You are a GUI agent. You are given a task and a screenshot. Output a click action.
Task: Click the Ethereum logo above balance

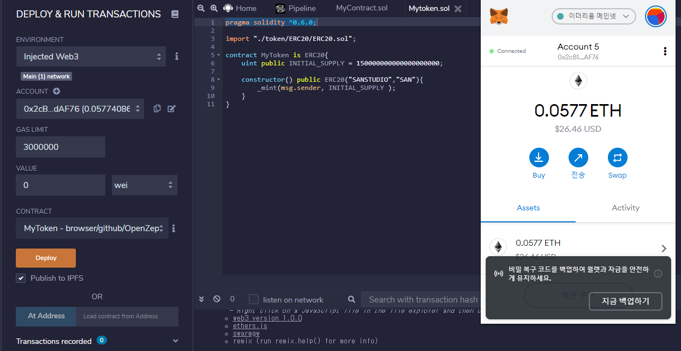click(578, 81)
